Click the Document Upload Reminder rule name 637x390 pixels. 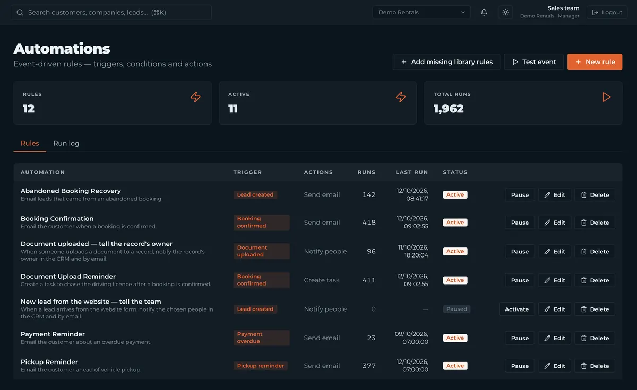[x=68, y=276]
